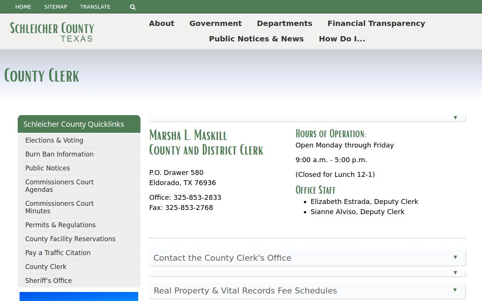Click the Eldorado, TX 76936 line
Screen dimensions: 482x301
[183, 183]
